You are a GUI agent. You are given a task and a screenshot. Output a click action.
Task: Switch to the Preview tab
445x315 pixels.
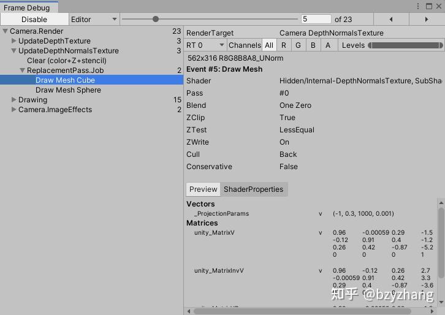pos(203,189)
